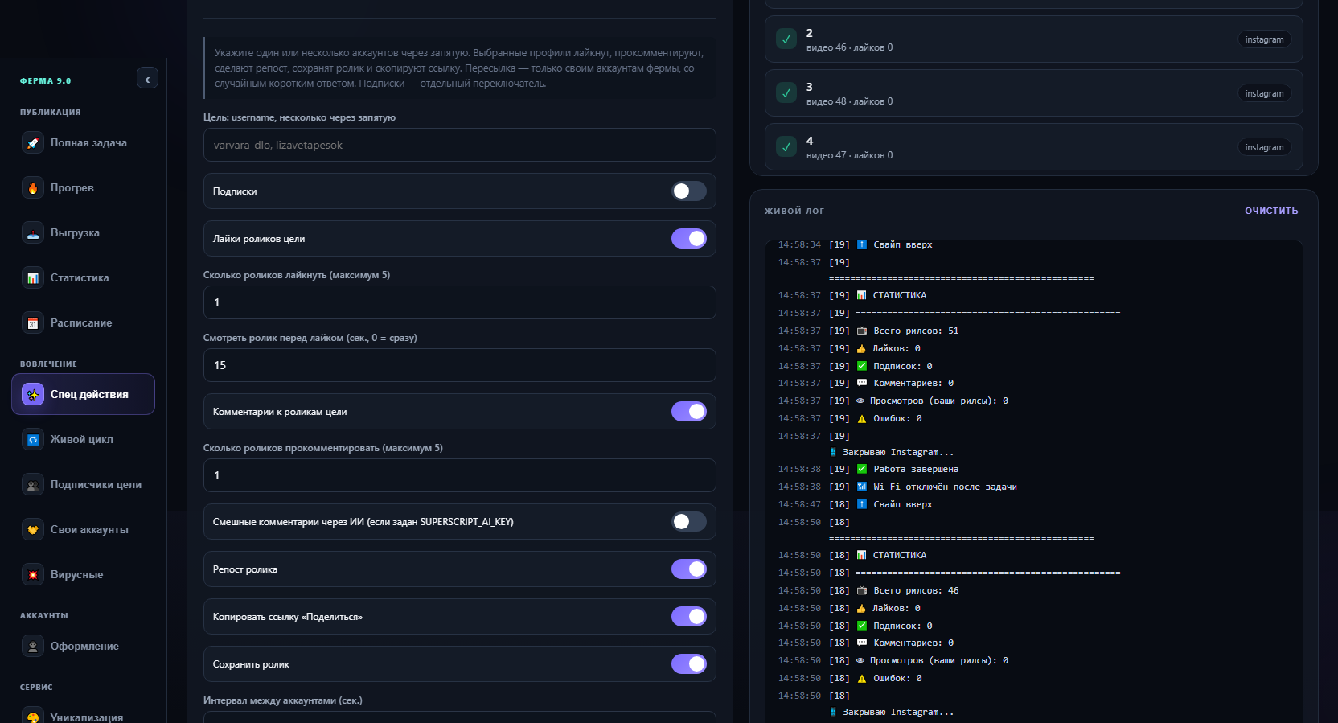Screen dimensions: 1338x723
Task: Toggle the Репост ролика switch
Action: click(x=689, y=569)
